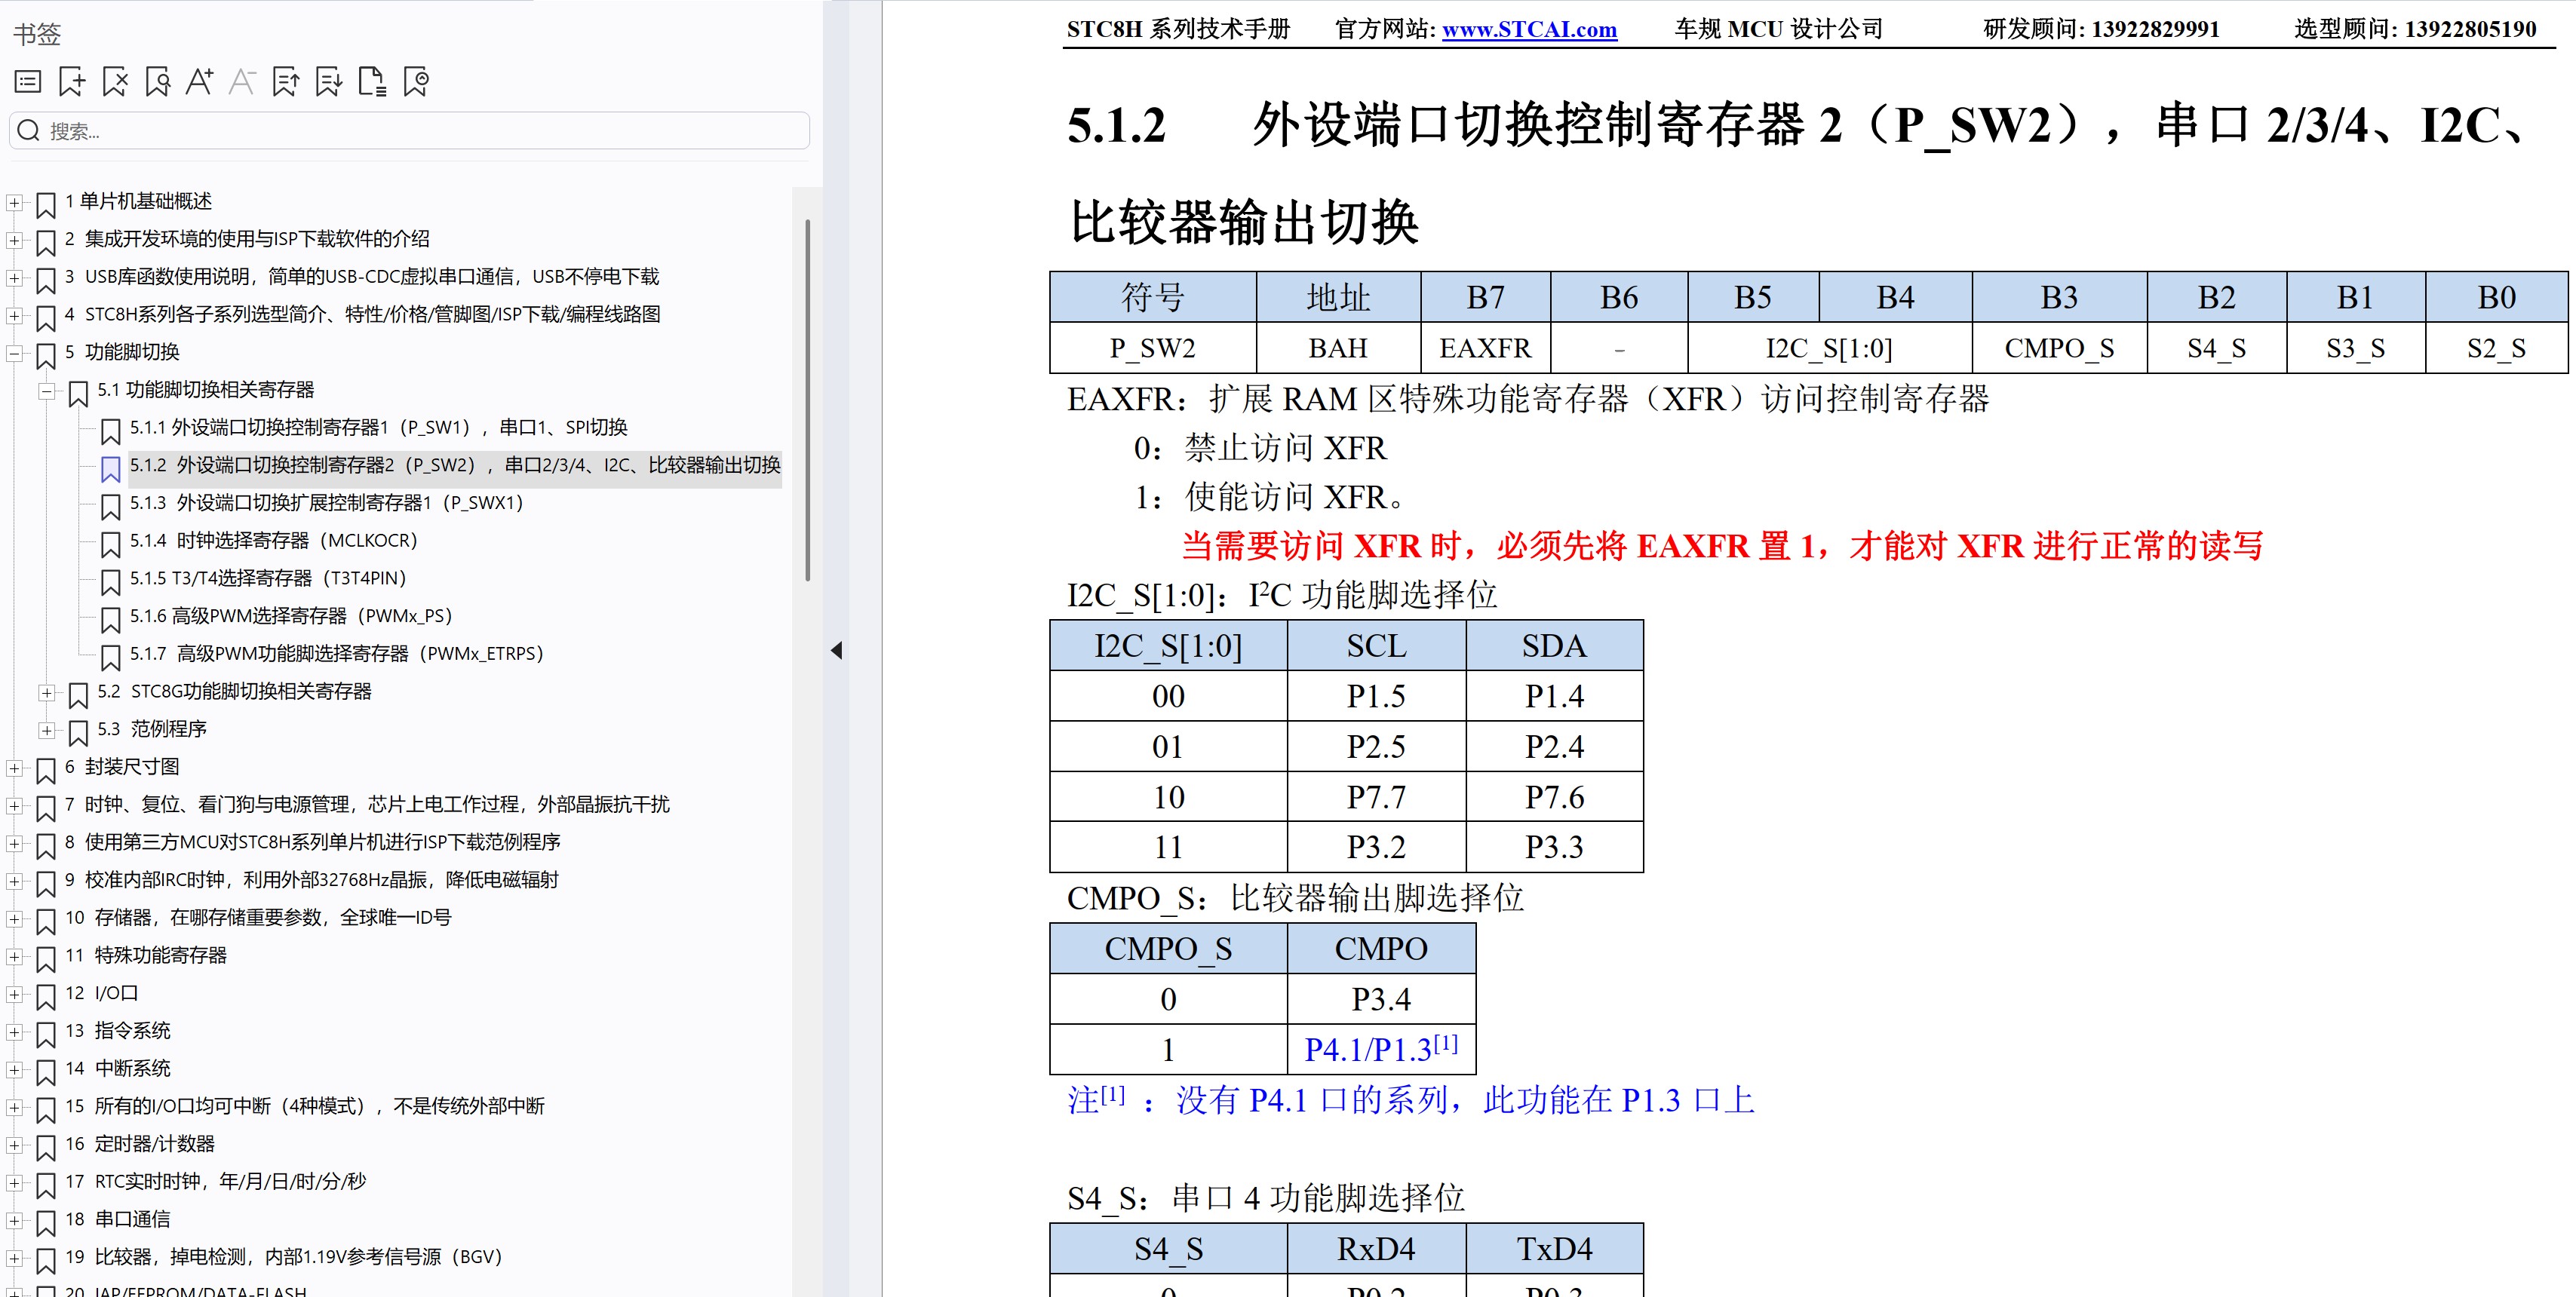
Task: Click the bookmark search input field
Action: point(409,131)
